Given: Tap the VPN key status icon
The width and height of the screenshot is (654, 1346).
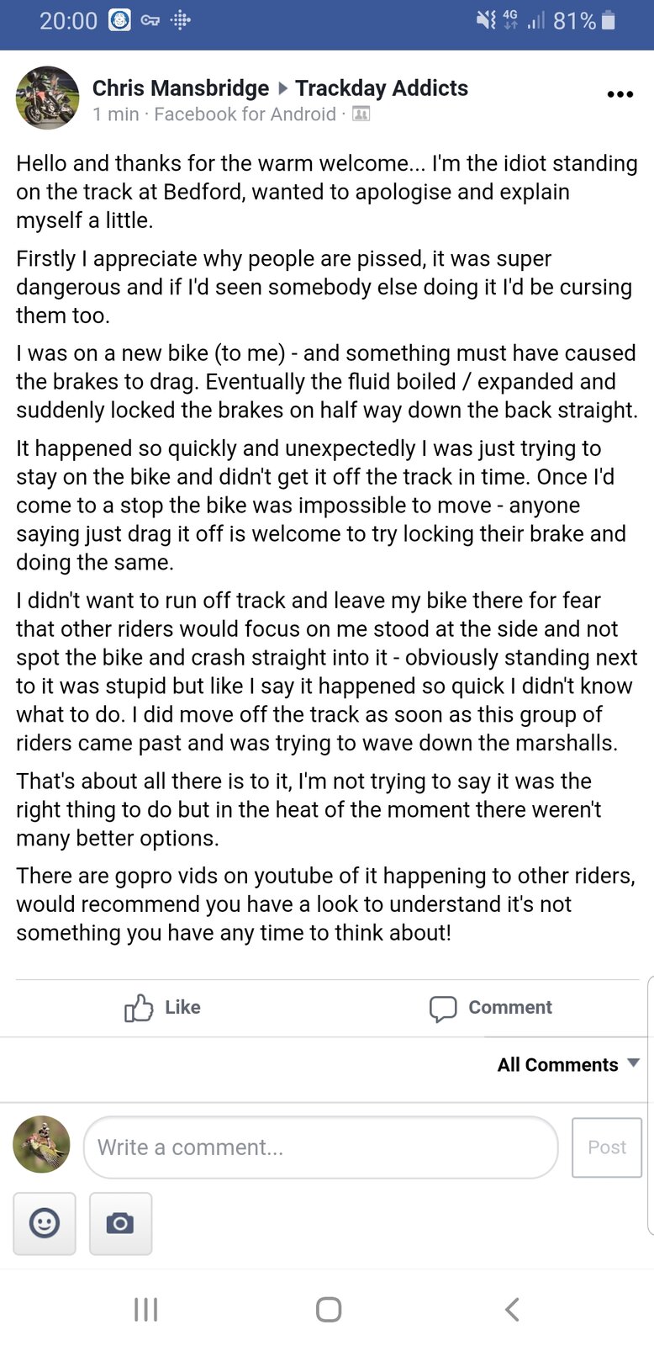Looking at the screenshot, I should click(x=150, y=20).
